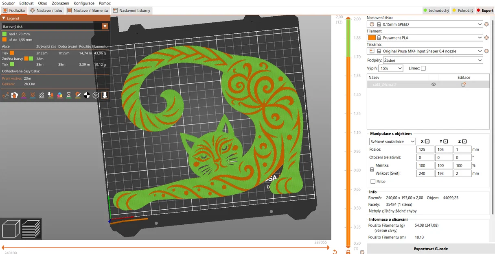The height and width of the screenshot is (254, 495).
Task: Hide cat3_24cm.stl with the eye icon
Action: point(434,85)
